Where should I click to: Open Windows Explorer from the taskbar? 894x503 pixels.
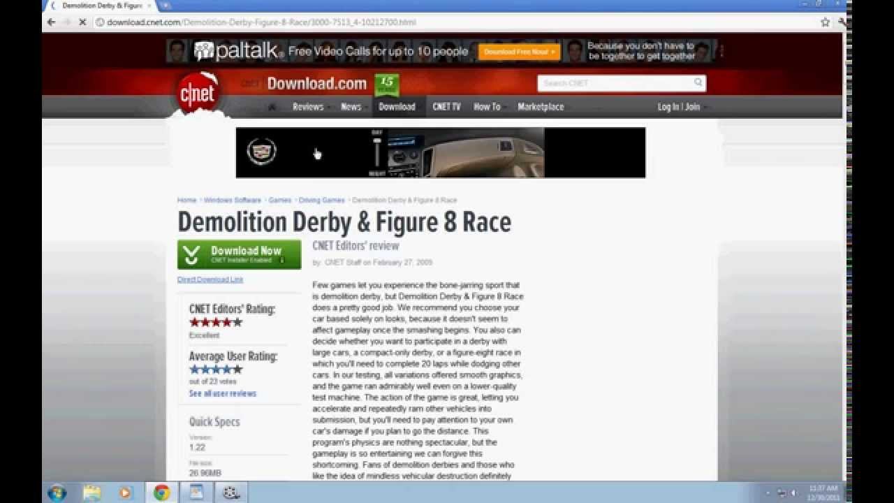tap(91, 493)
